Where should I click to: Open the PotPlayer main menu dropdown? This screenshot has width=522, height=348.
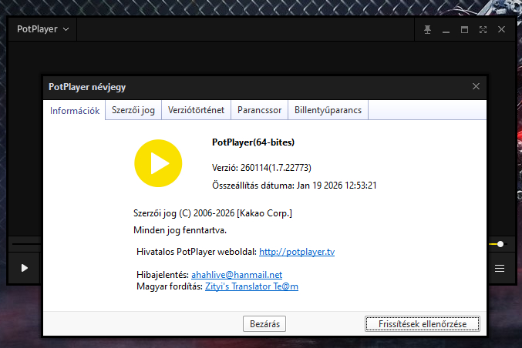coord(43,29)
